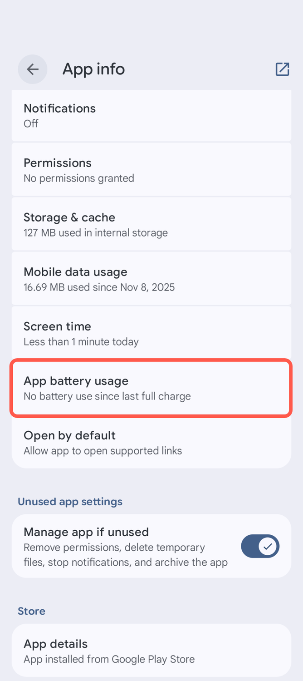Tap the open-in-new-window icon at top right

[x=282, y=69]
